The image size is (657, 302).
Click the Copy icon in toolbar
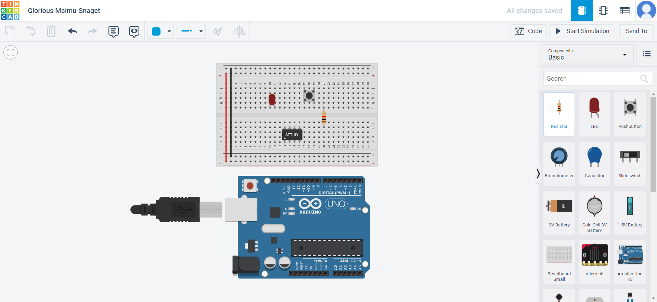(10, 31)
